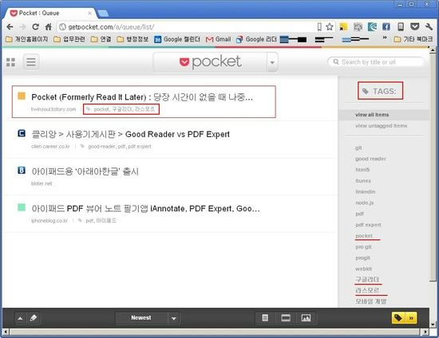Open 행정정보 bookmarks folder

tap(132, 39)
